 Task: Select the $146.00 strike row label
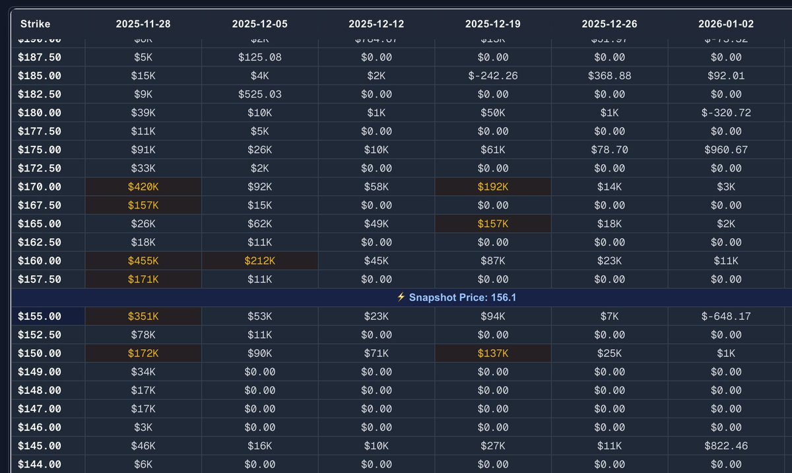41,427
